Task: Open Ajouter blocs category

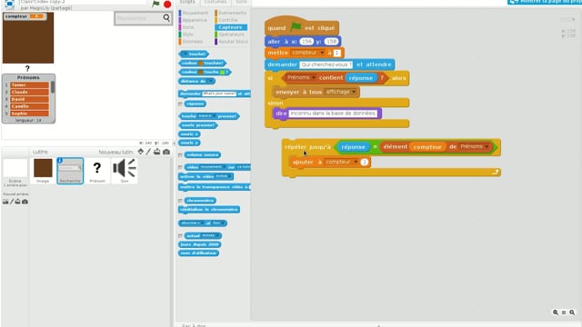Action: pos(231,42)
